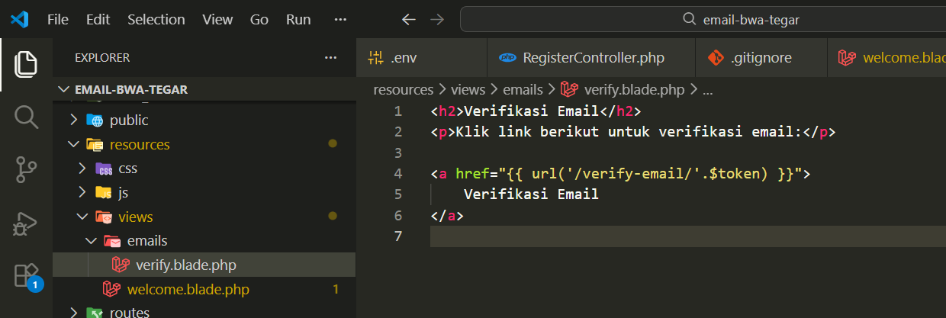This screenshot has width=946, height=318.
Task: Open the Extensions view icon
Action: tap(26, 276)
